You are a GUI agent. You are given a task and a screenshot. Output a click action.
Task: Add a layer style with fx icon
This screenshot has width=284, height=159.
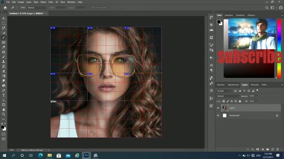point(252,149)
